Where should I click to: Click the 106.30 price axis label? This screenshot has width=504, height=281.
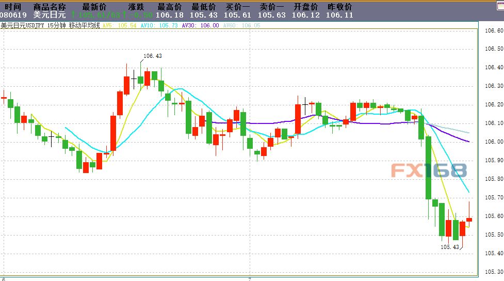pos(494,86)
